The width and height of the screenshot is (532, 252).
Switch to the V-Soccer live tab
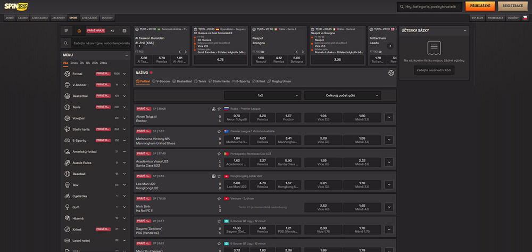point(161,82)
